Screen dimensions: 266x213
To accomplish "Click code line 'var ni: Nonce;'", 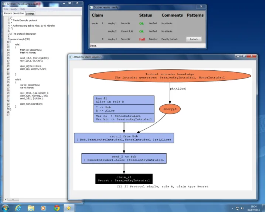I will click(27, 88).
